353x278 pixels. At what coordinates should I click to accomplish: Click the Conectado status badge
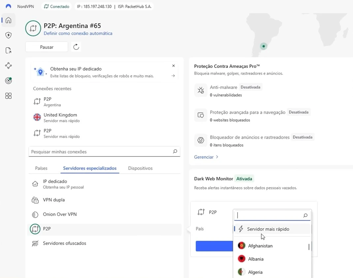tap(56, 6)
